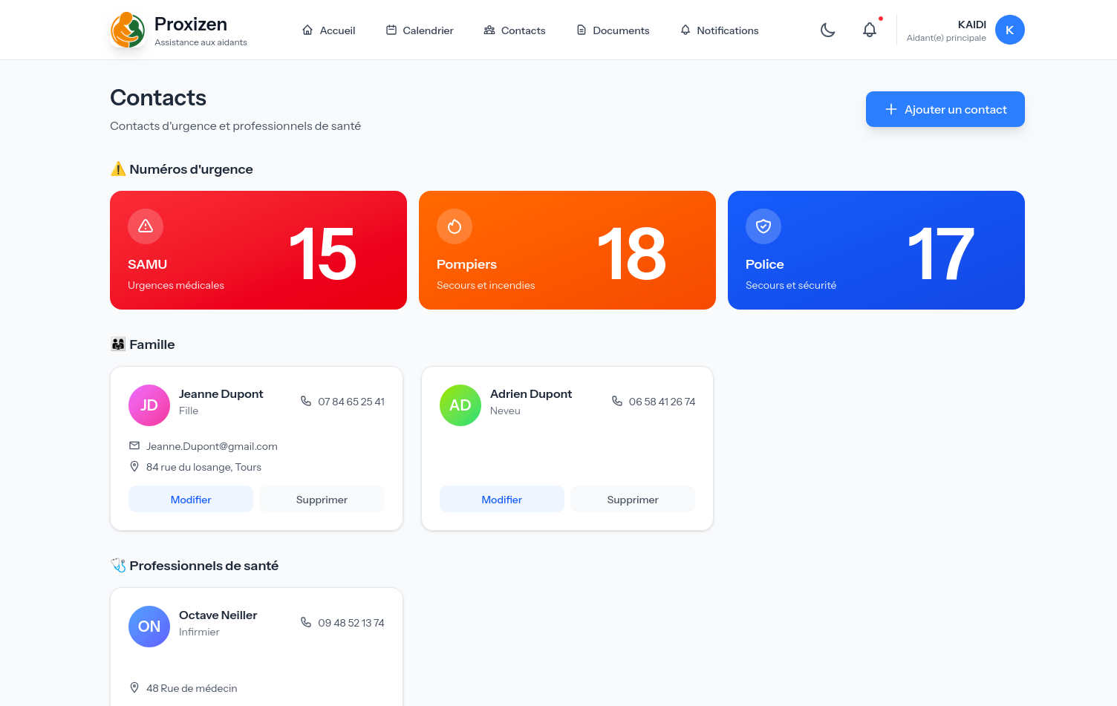Click the phone icon beside 07 84 65 25 41
The image size is (1117, 706).
click(x=306, y=401)
